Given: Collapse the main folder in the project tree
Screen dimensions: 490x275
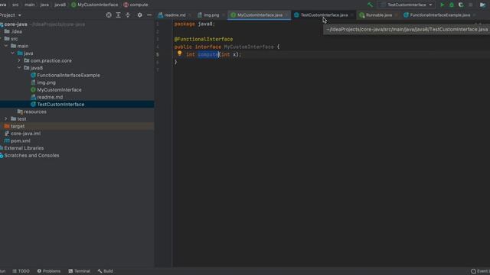Looking at the screenshot, I should (x=6, y=46).
